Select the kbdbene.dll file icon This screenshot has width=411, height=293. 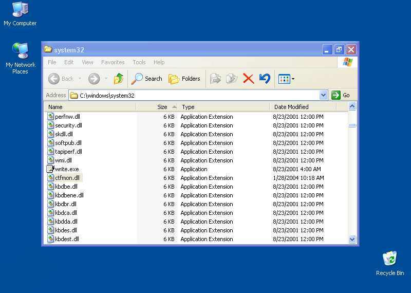(50, 195)
